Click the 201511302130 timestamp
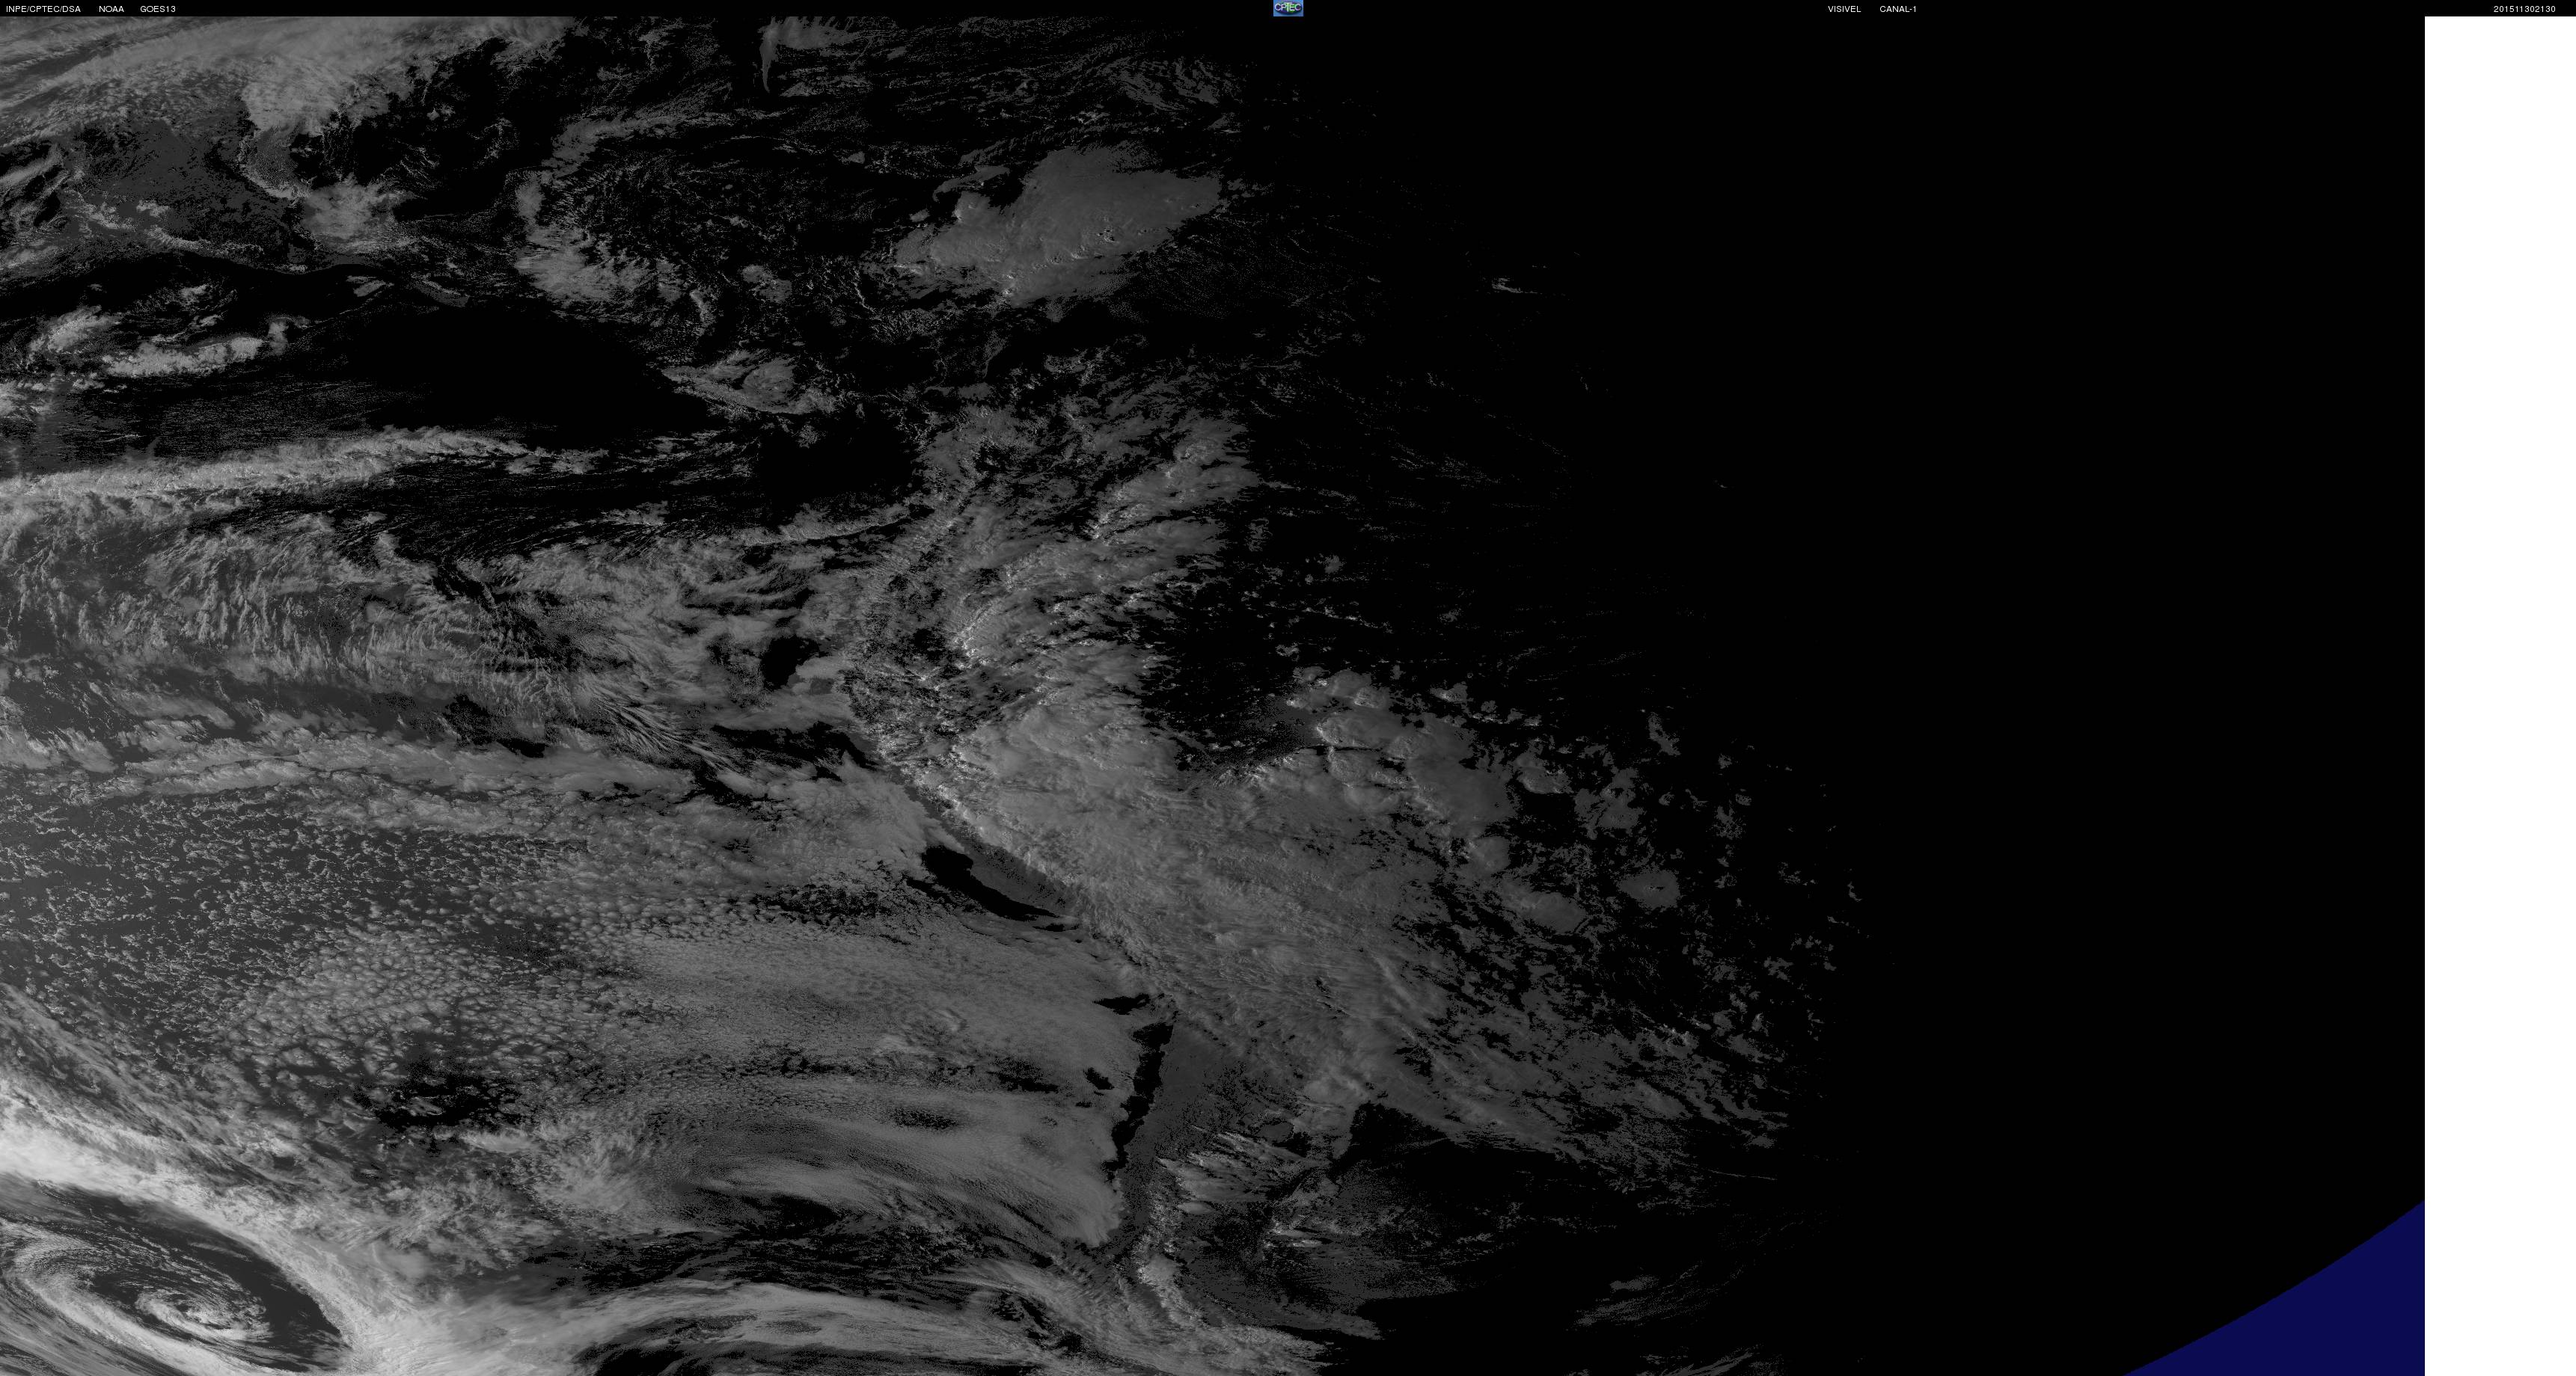Image resolution: width=2576 pixels, height=1376 pixels. [x=2524, y=9]
